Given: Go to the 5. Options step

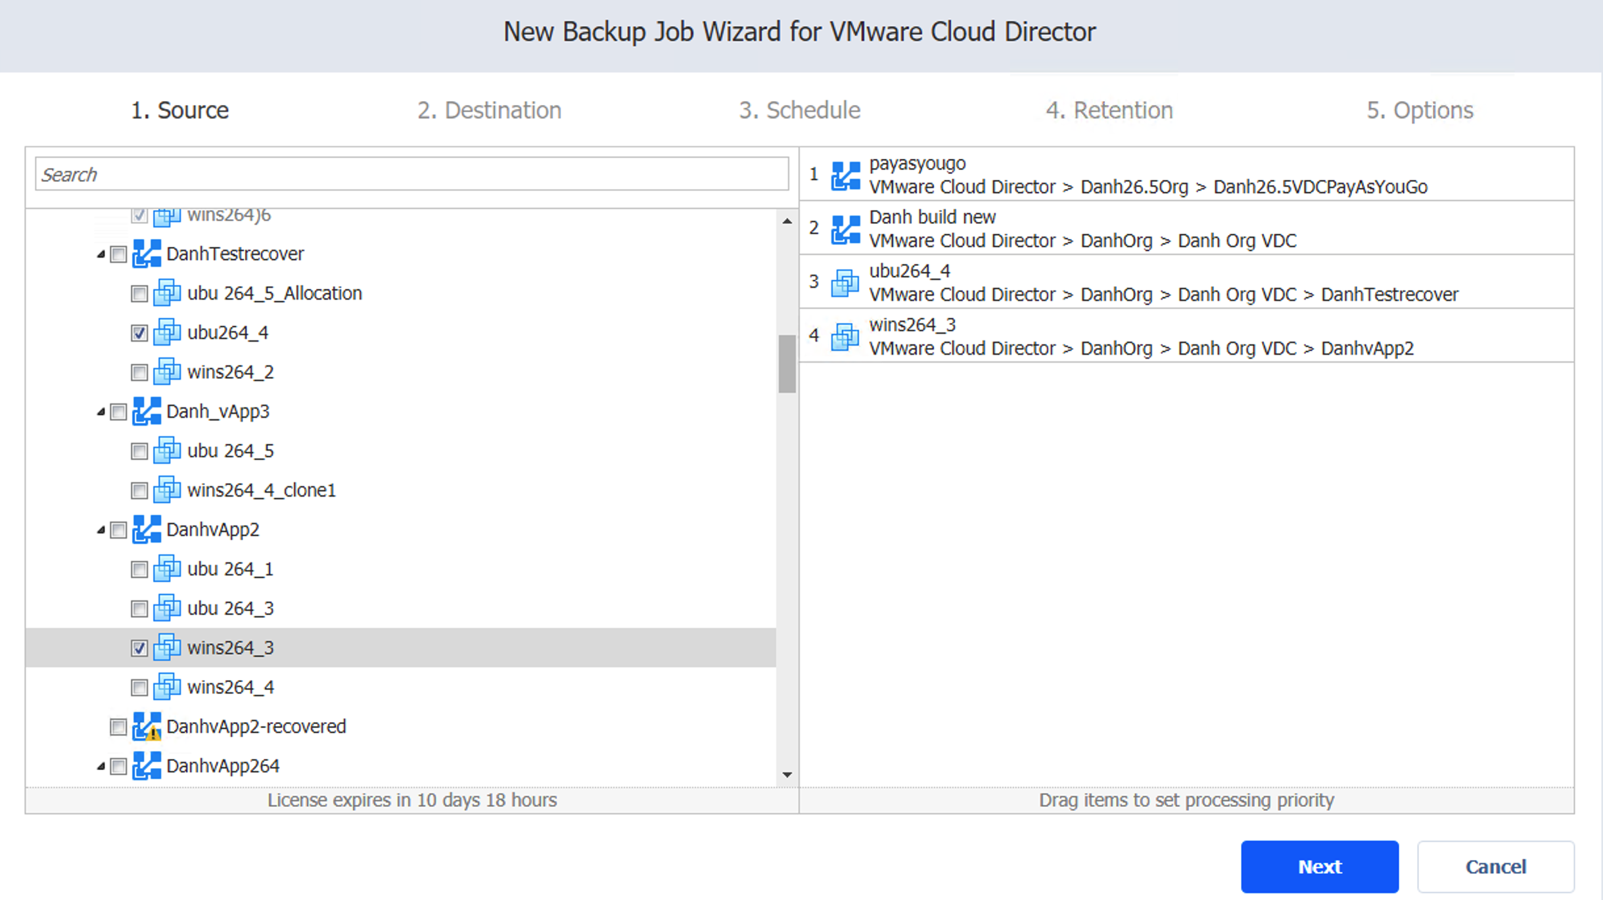Looking at the screenshot, I should (x=1420, y=110).
